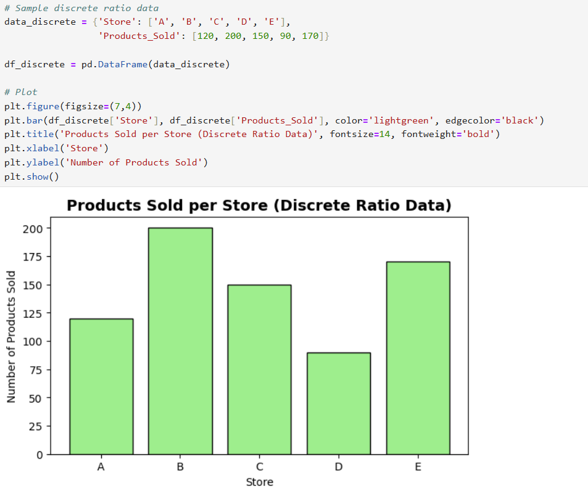
Task: Click the tallest bar, Store B
Action: pos(180,341)
